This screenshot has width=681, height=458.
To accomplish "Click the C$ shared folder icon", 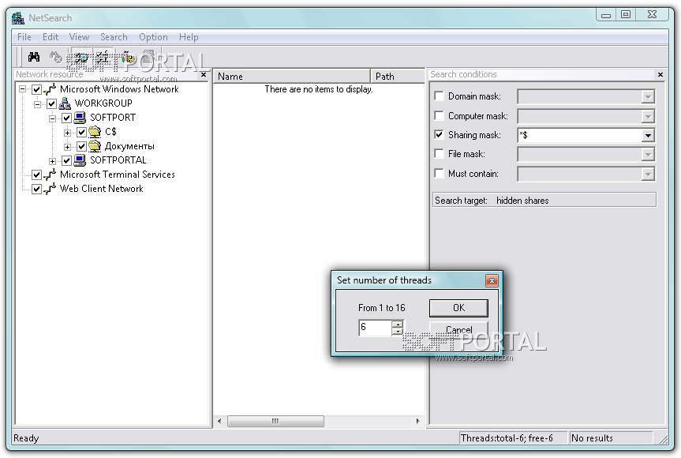I will (x=95, y=132).
